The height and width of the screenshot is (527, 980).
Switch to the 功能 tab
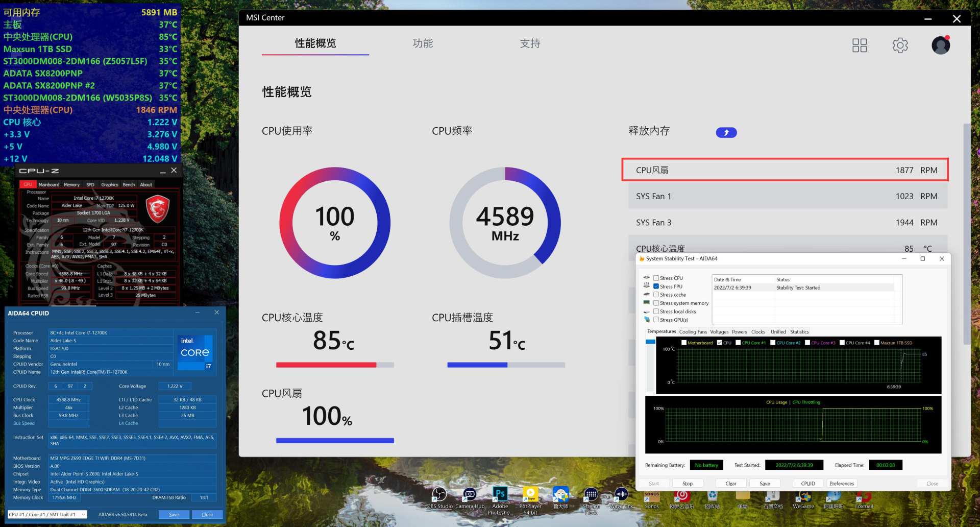coord(423,43)
